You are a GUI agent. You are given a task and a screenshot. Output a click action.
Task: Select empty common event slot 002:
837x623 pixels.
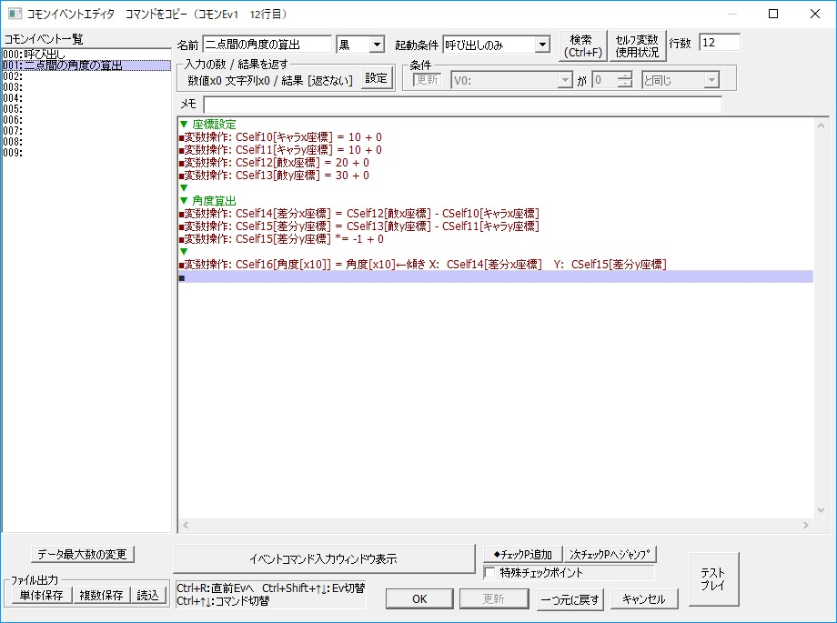point(86,76)
